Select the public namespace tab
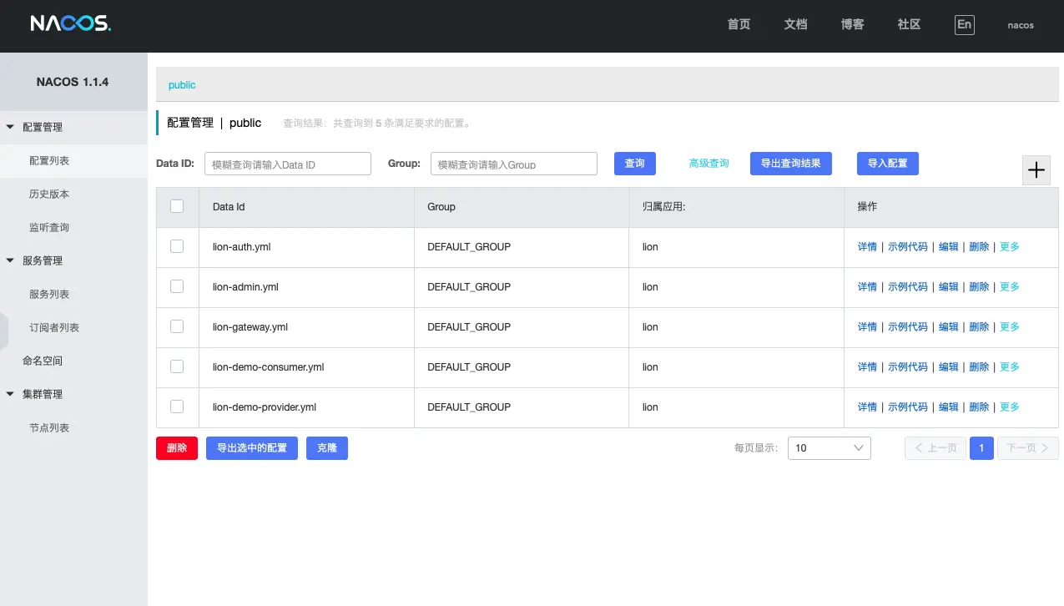1064x606 pixels. click(182, 85)
